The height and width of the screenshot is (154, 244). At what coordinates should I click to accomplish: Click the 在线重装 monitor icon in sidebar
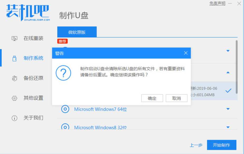(x=15, y=38)
